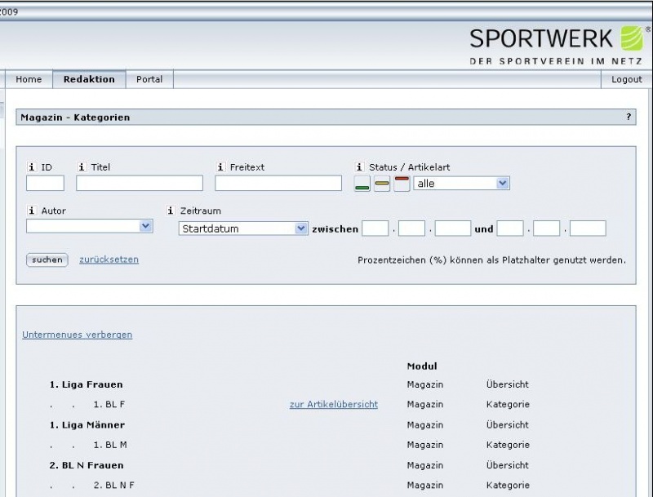The width and height of the screenshot is (653, 497).
Task: Click the info icon next to ID
Action: (32, 167)
